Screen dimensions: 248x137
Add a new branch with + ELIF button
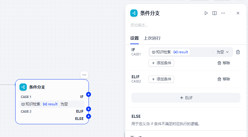click(x=186, y=98)
